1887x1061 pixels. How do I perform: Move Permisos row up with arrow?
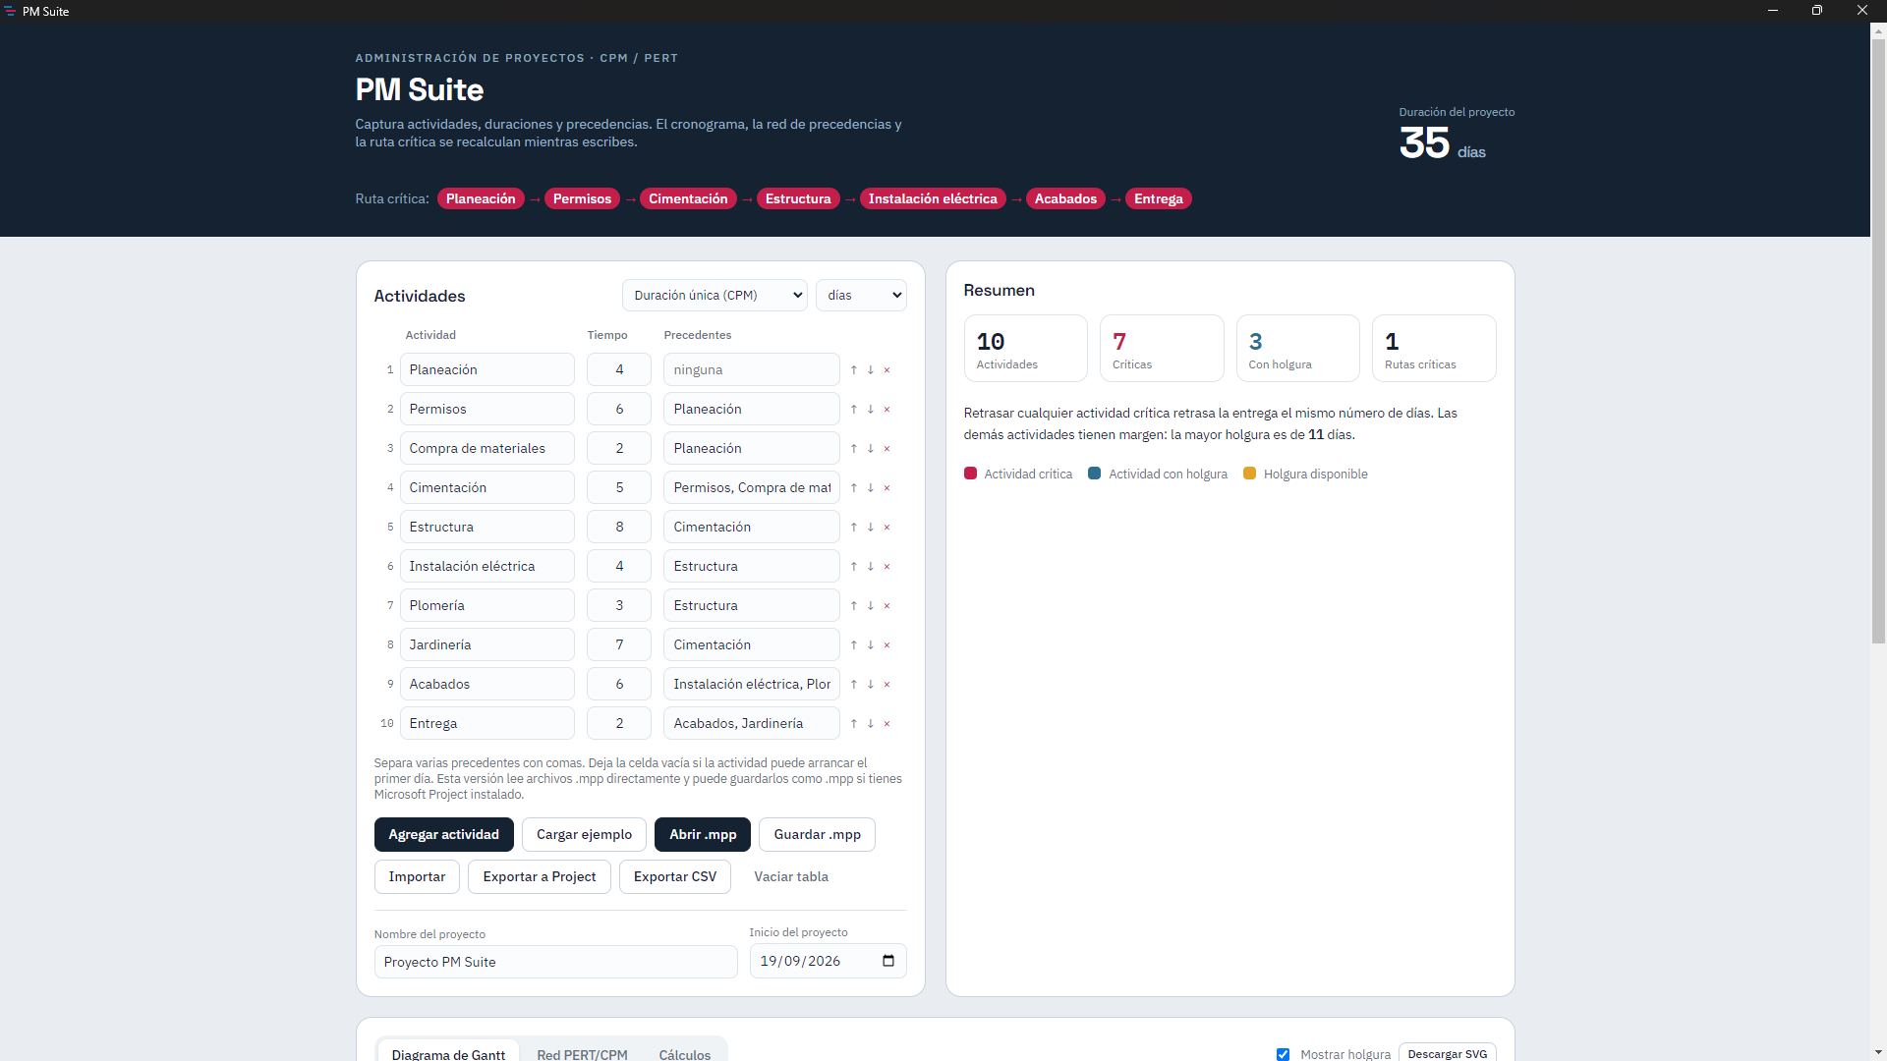[853, 410]
